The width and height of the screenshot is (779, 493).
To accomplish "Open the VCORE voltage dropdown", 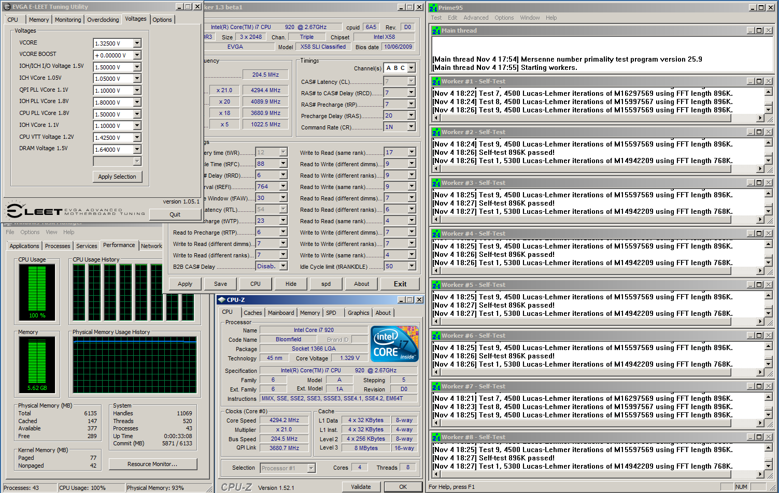I will coord(137,44).
